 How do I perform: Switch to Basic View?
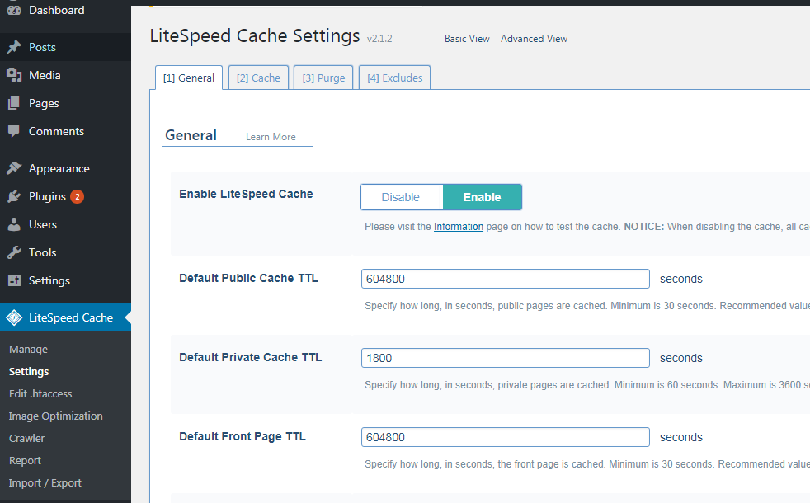[x=467, y=39]
